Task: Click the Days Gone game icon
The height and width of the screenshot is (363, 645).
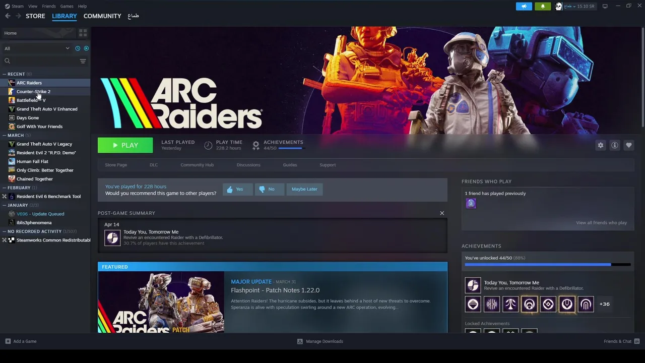Action: coord(12,118)
